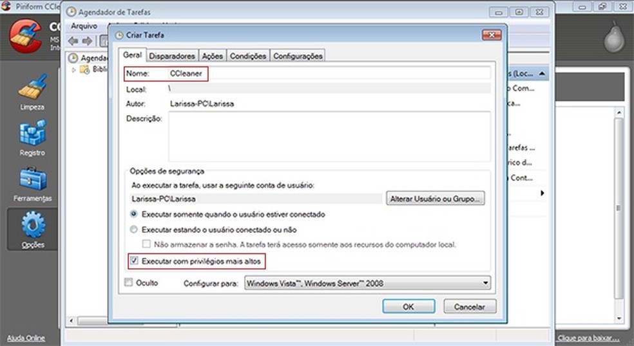Click the user account field 'Larissa-PC\Larissa'
Screen dimensions: 634x346
[256, 199]
